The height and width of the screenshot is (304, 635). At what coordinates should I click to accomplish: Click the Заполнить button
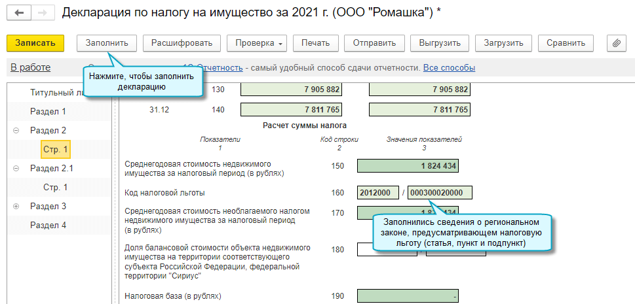[x=107, y=43]
